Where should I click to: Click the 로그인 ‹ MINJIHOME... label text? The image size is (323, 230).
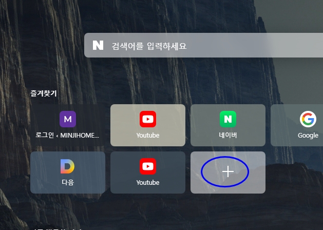(x=67, y=136)
